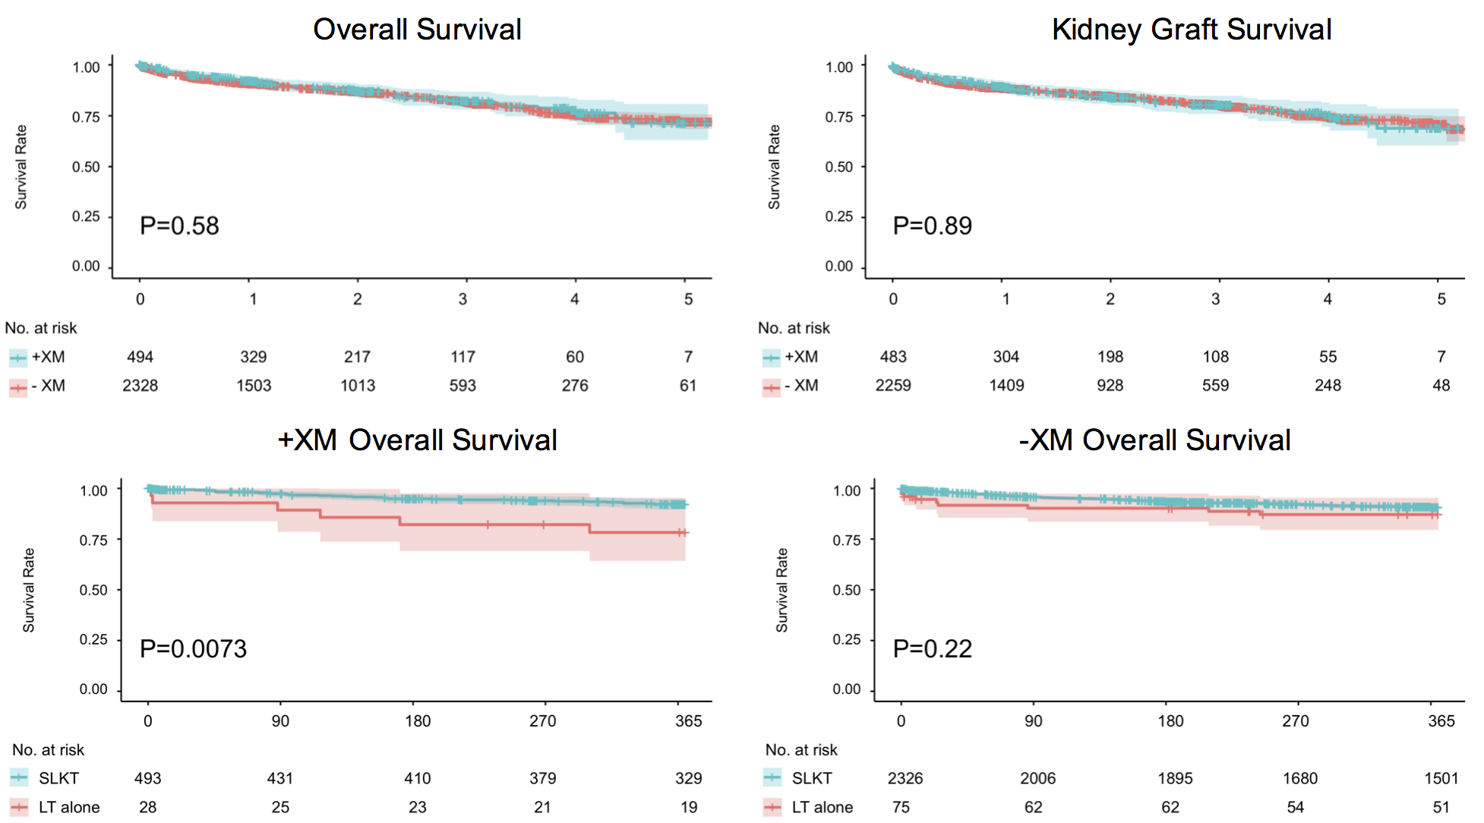The height and width of the screenshot is (823, 1484).
Task: Select the teal +XM legend marker under Kidney Graft Survival
Action: click(771, 358)
